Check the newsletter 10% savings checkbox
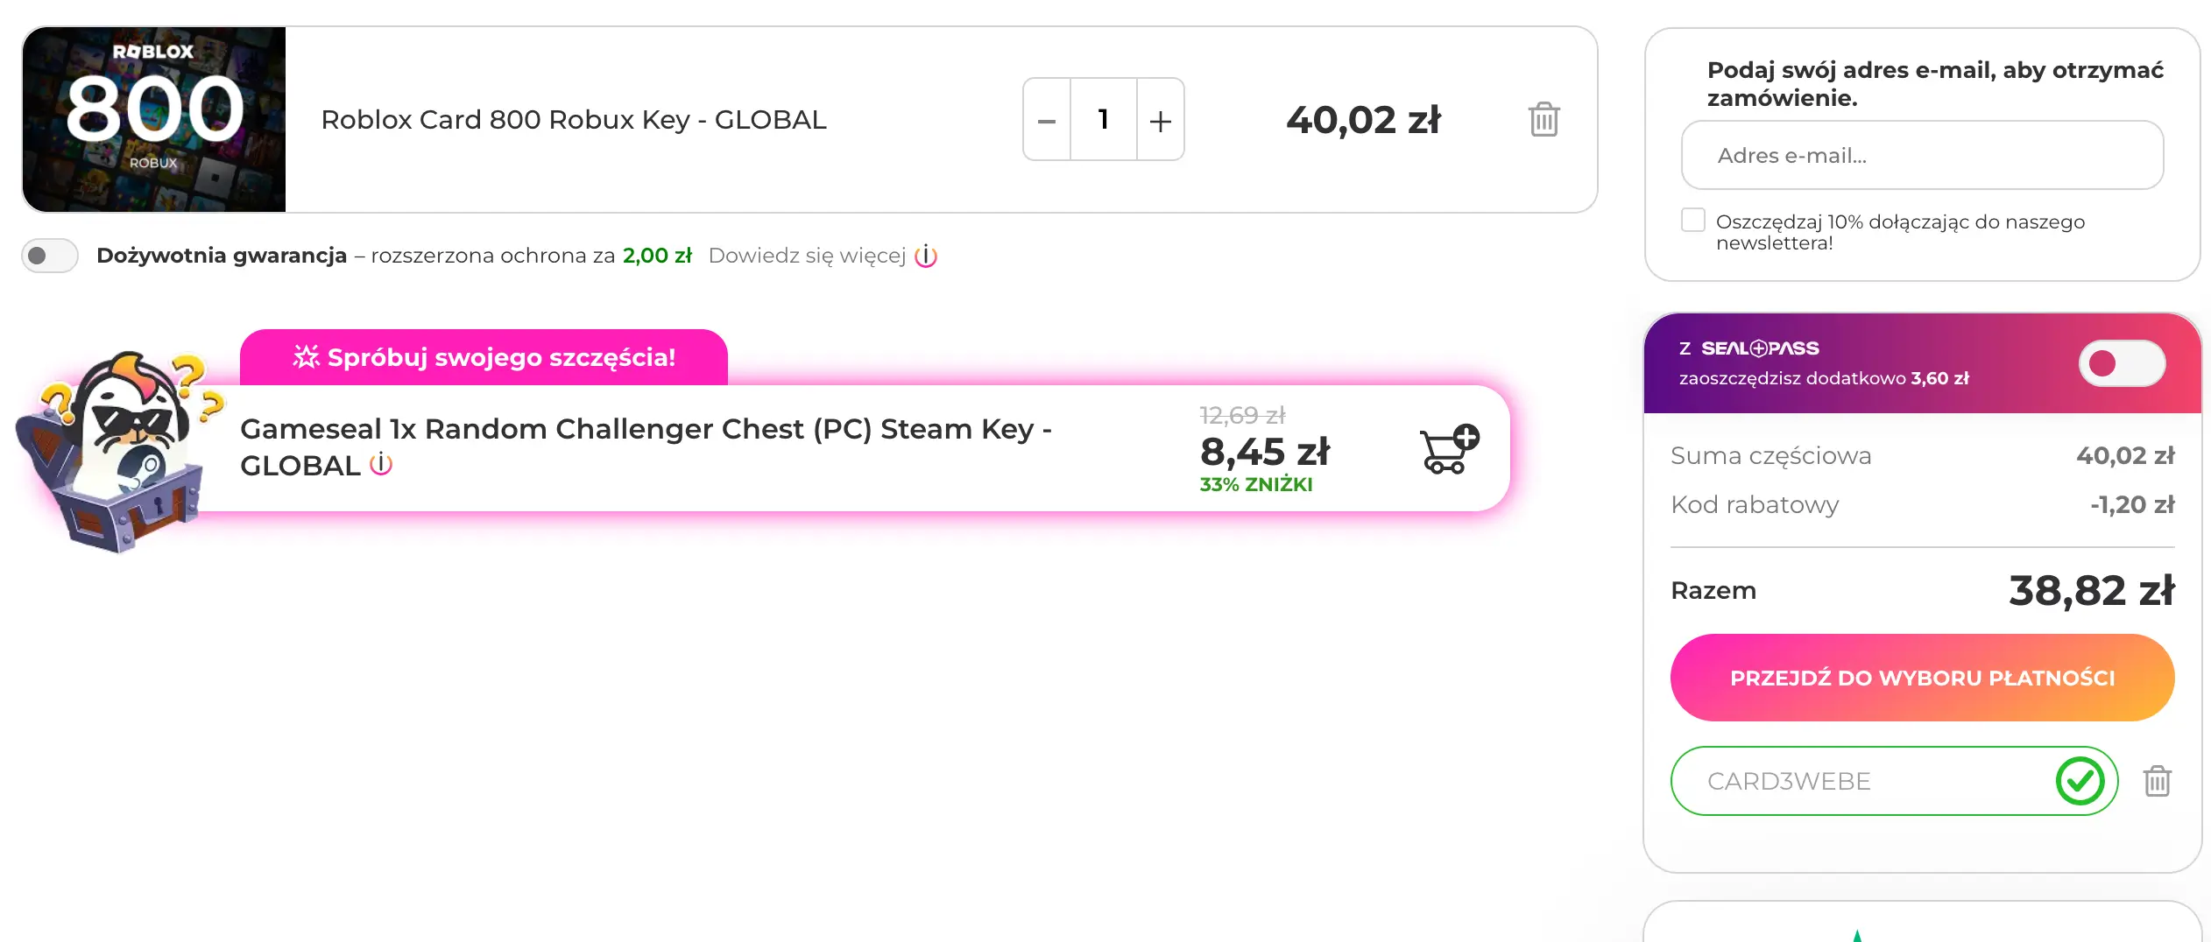The height and width of the screenshot is (942, 2211). pyautogui.click(x=1693, y=221)
